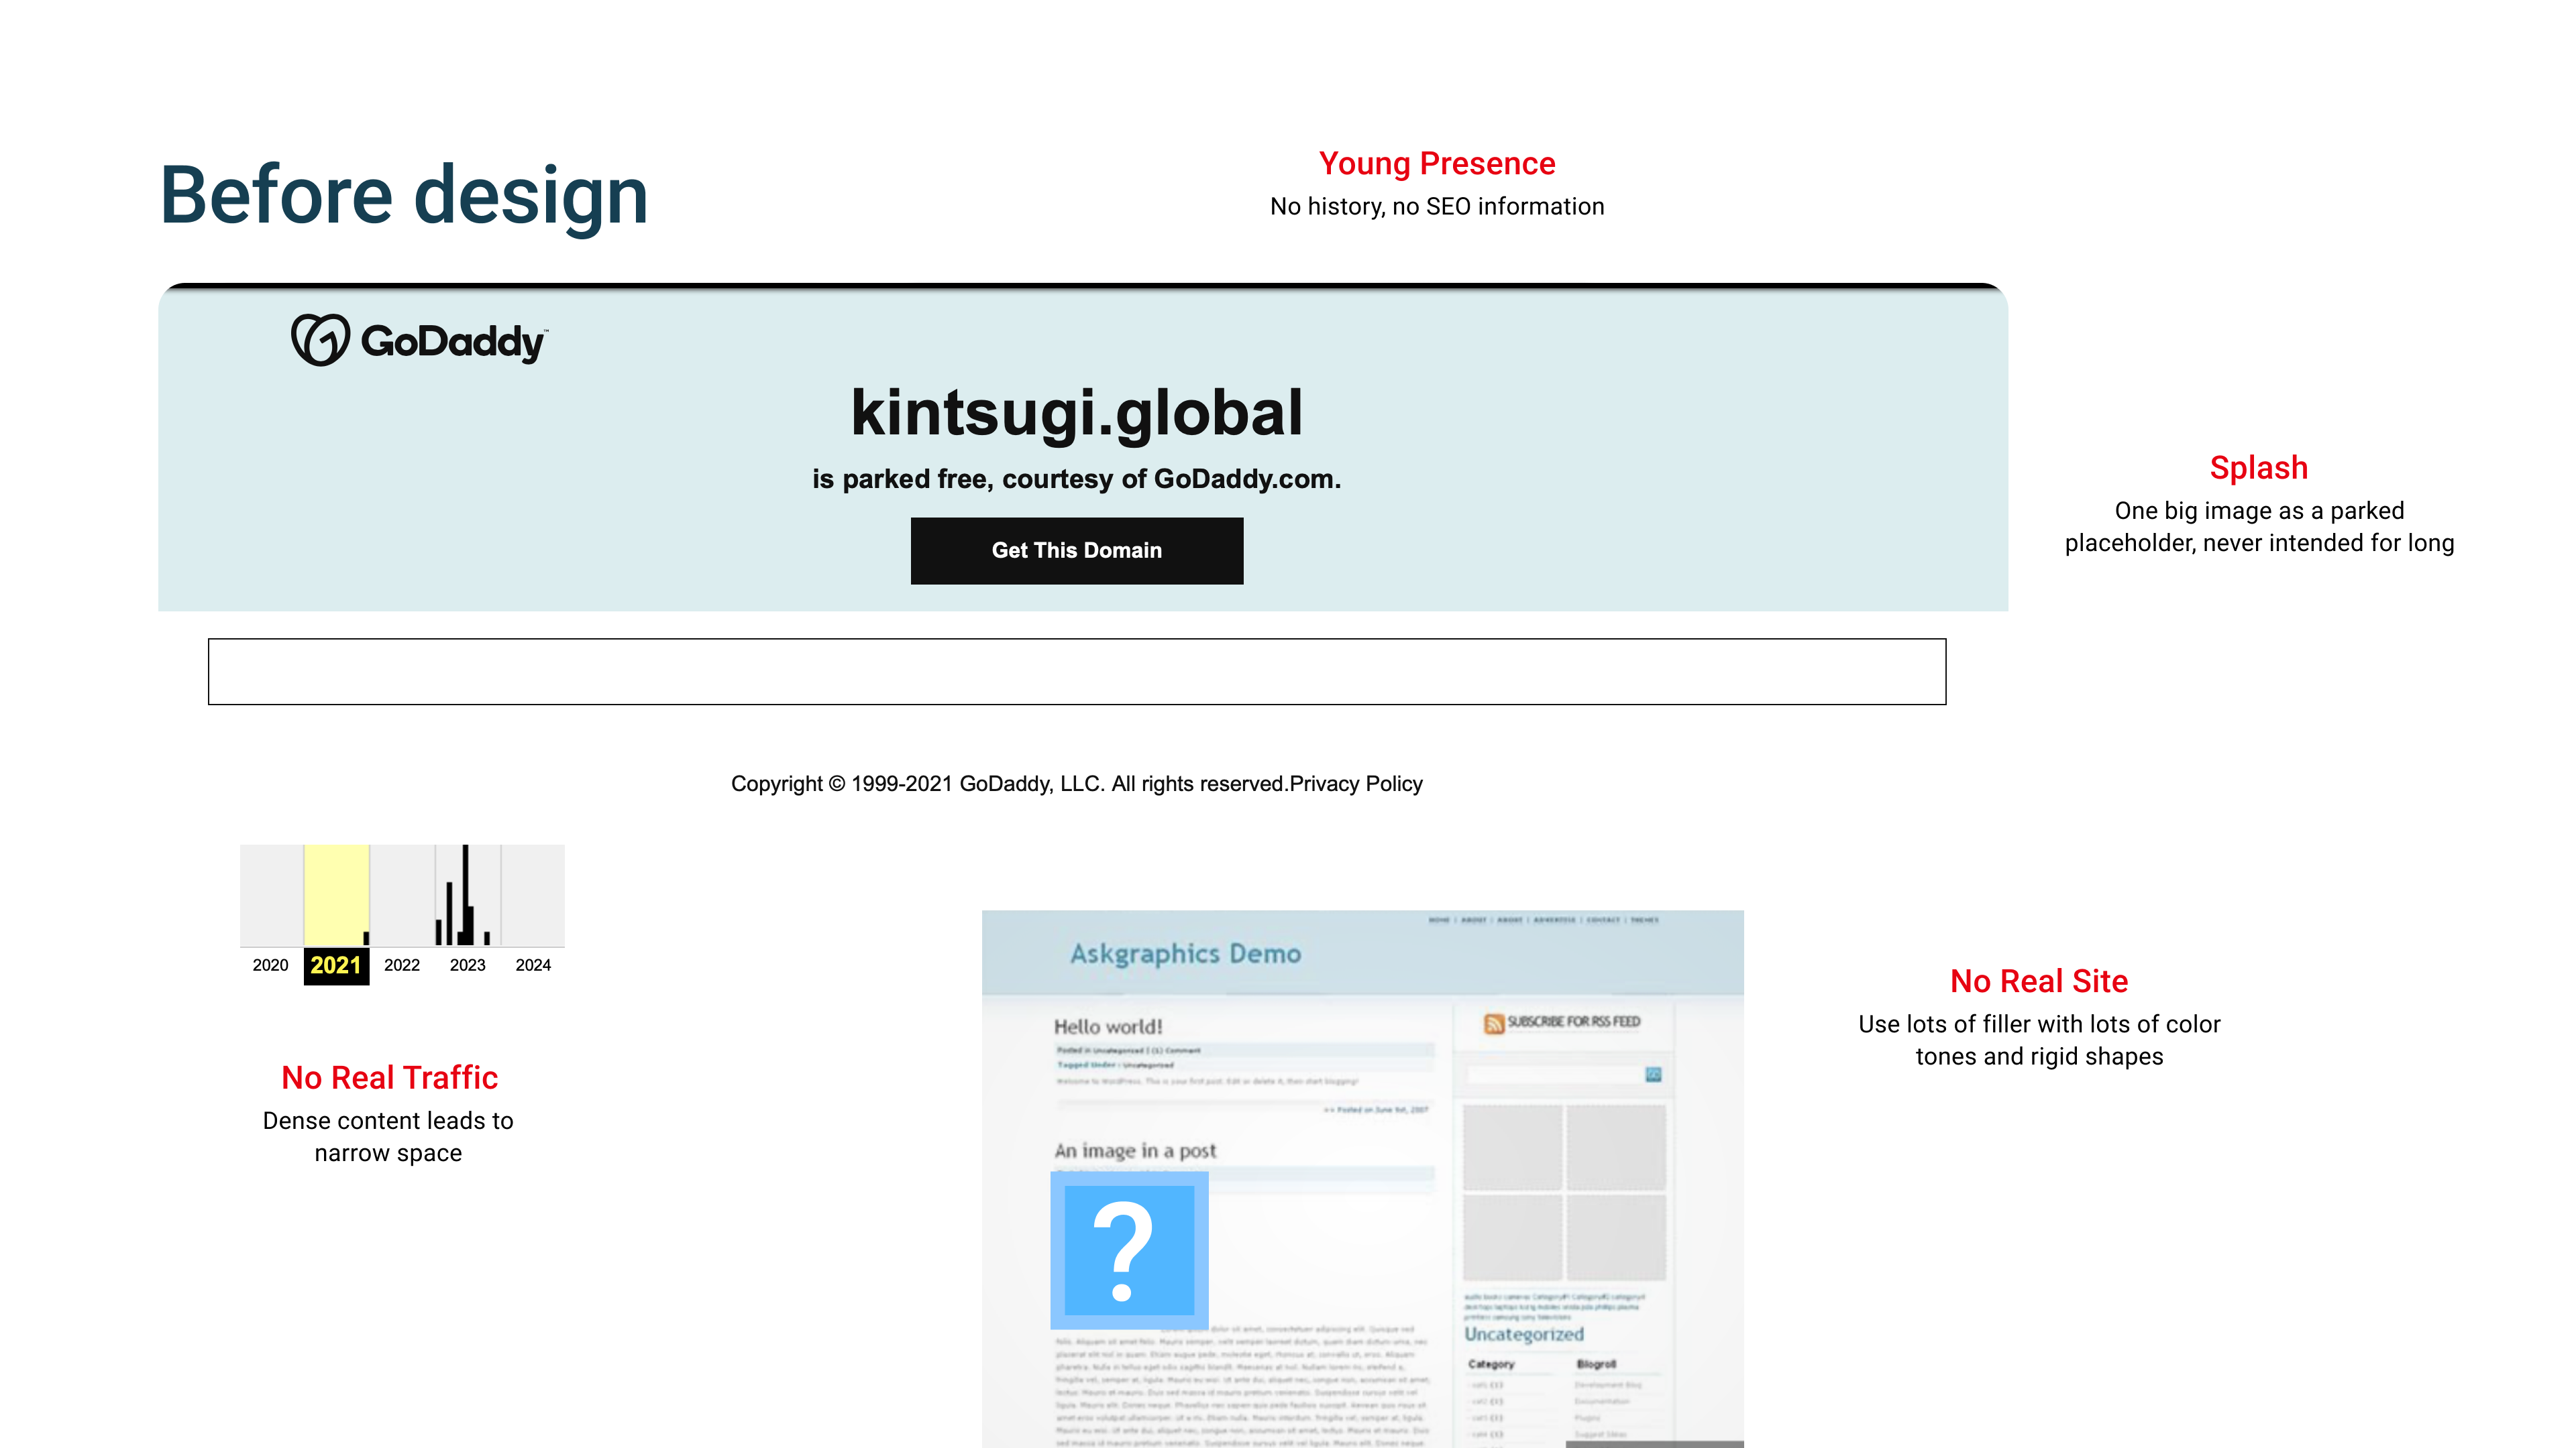Click the kintsugi.global domain heading
This screenshot has height=1448, width=2576.
(1076, 413)
